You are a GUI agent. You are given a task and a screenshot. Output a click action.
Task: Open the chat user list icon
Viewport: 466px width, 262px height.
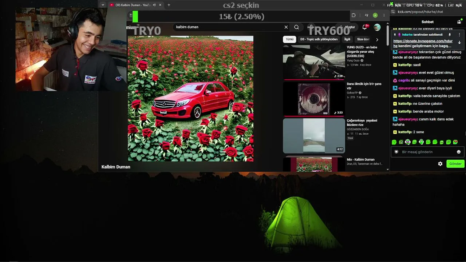tap(459, 22)
